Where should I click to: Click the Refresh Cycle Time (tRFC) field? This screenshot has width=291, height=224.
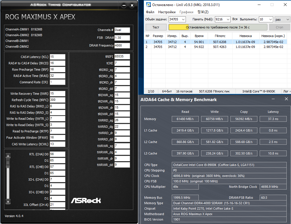pos(57,100)
